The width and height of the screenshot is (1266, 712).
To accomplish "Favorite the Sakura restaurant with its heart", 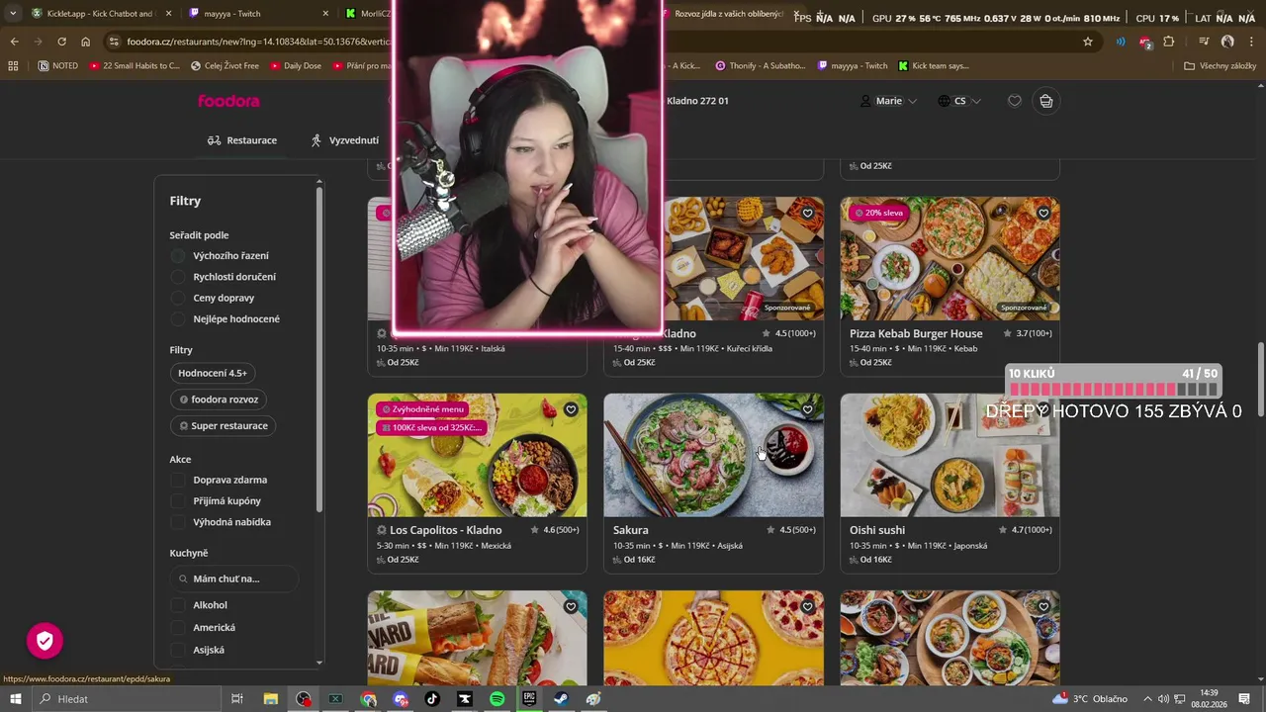I will point(807,409).
